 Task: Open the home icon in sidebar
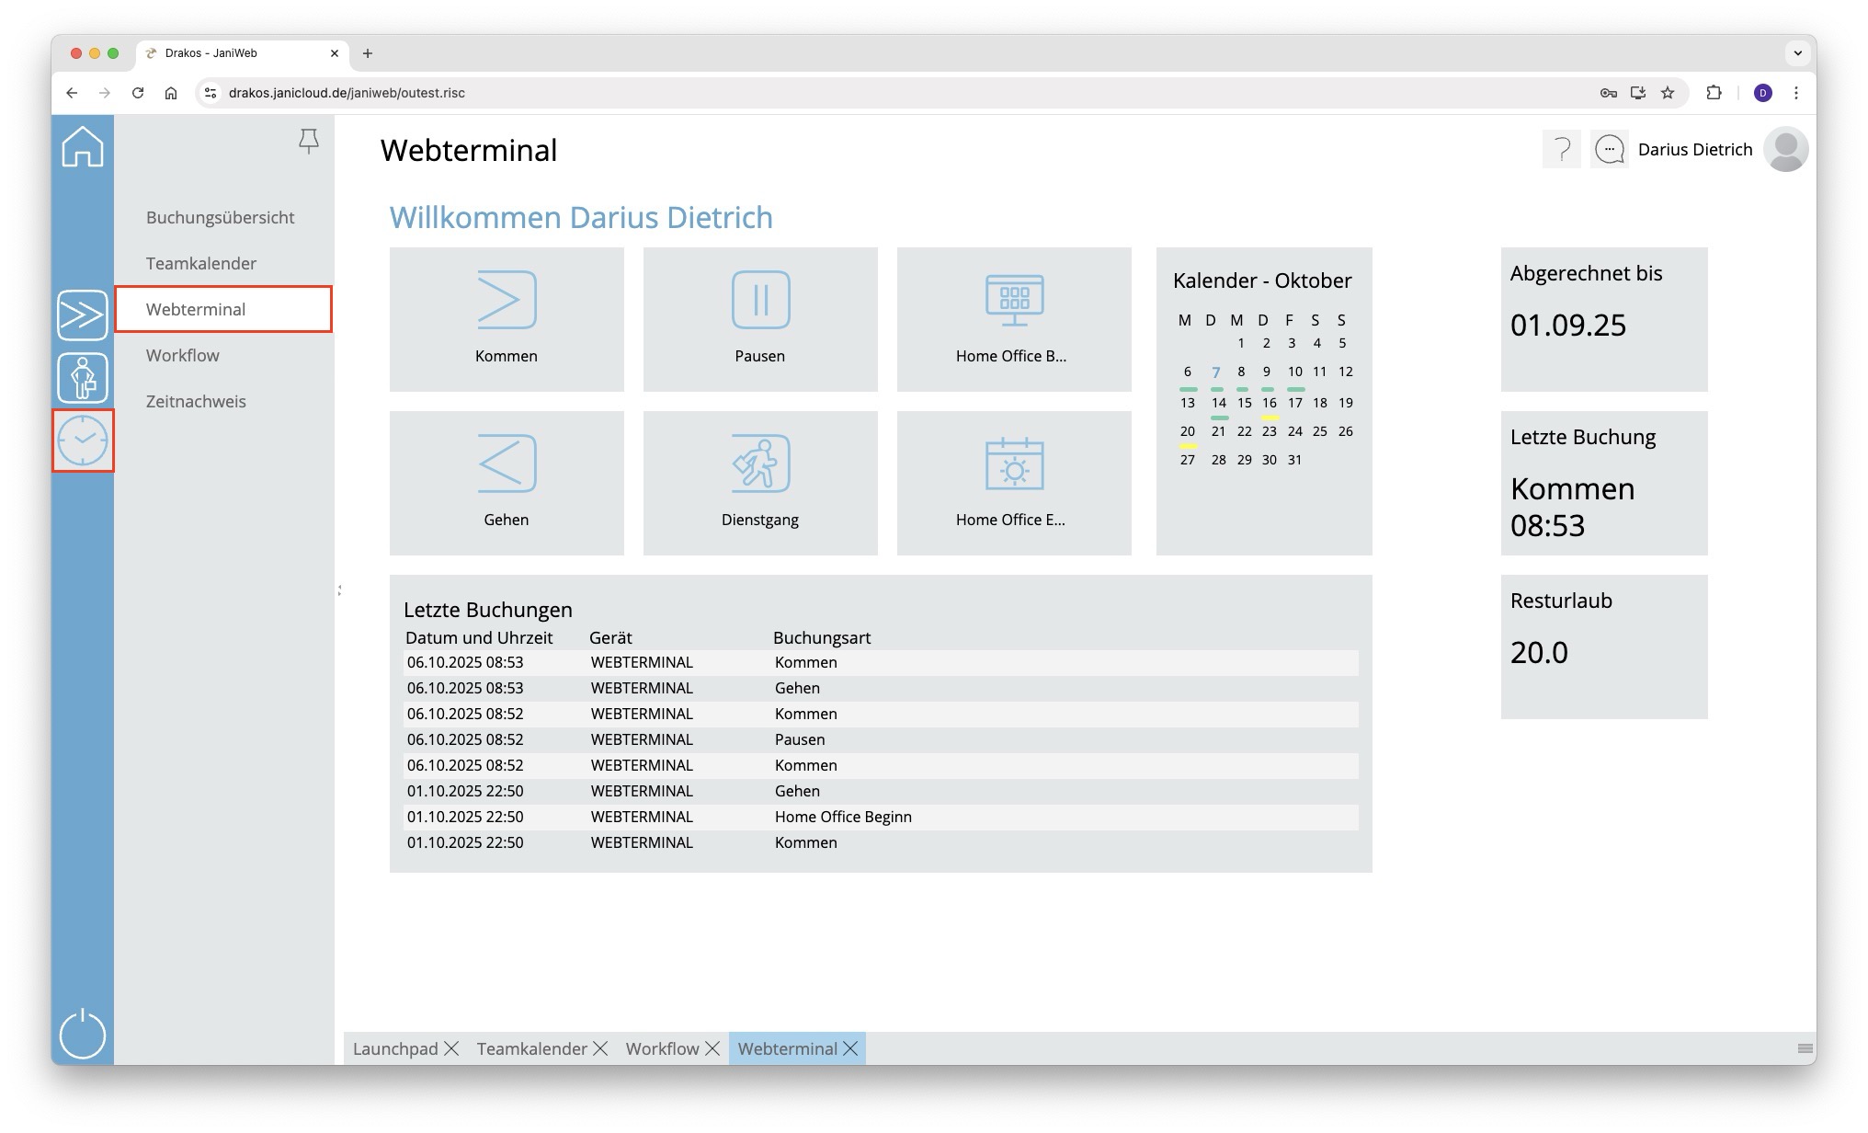pos(83,147)
